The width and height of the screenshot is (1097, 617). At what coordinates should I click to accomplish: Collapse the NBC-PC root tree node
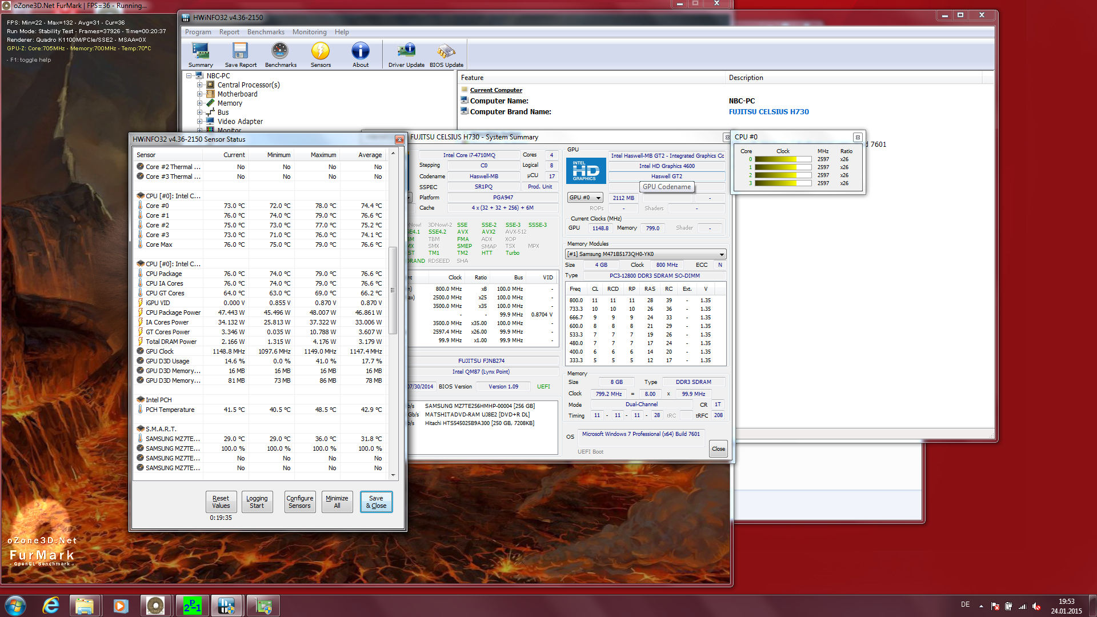(x=189, y=75)
